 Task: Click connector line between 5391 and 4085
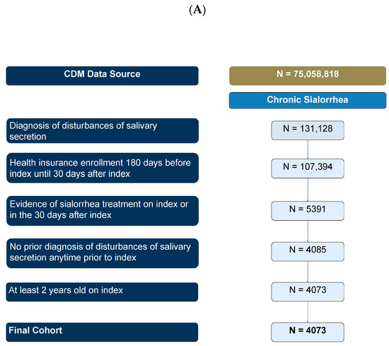(308, 231)
